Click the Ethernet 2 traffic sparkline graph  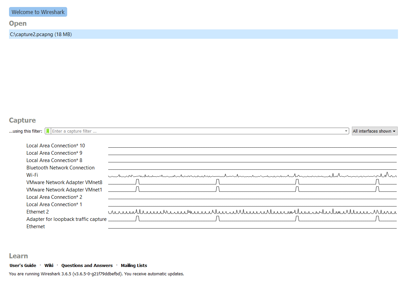click(252, 212)
